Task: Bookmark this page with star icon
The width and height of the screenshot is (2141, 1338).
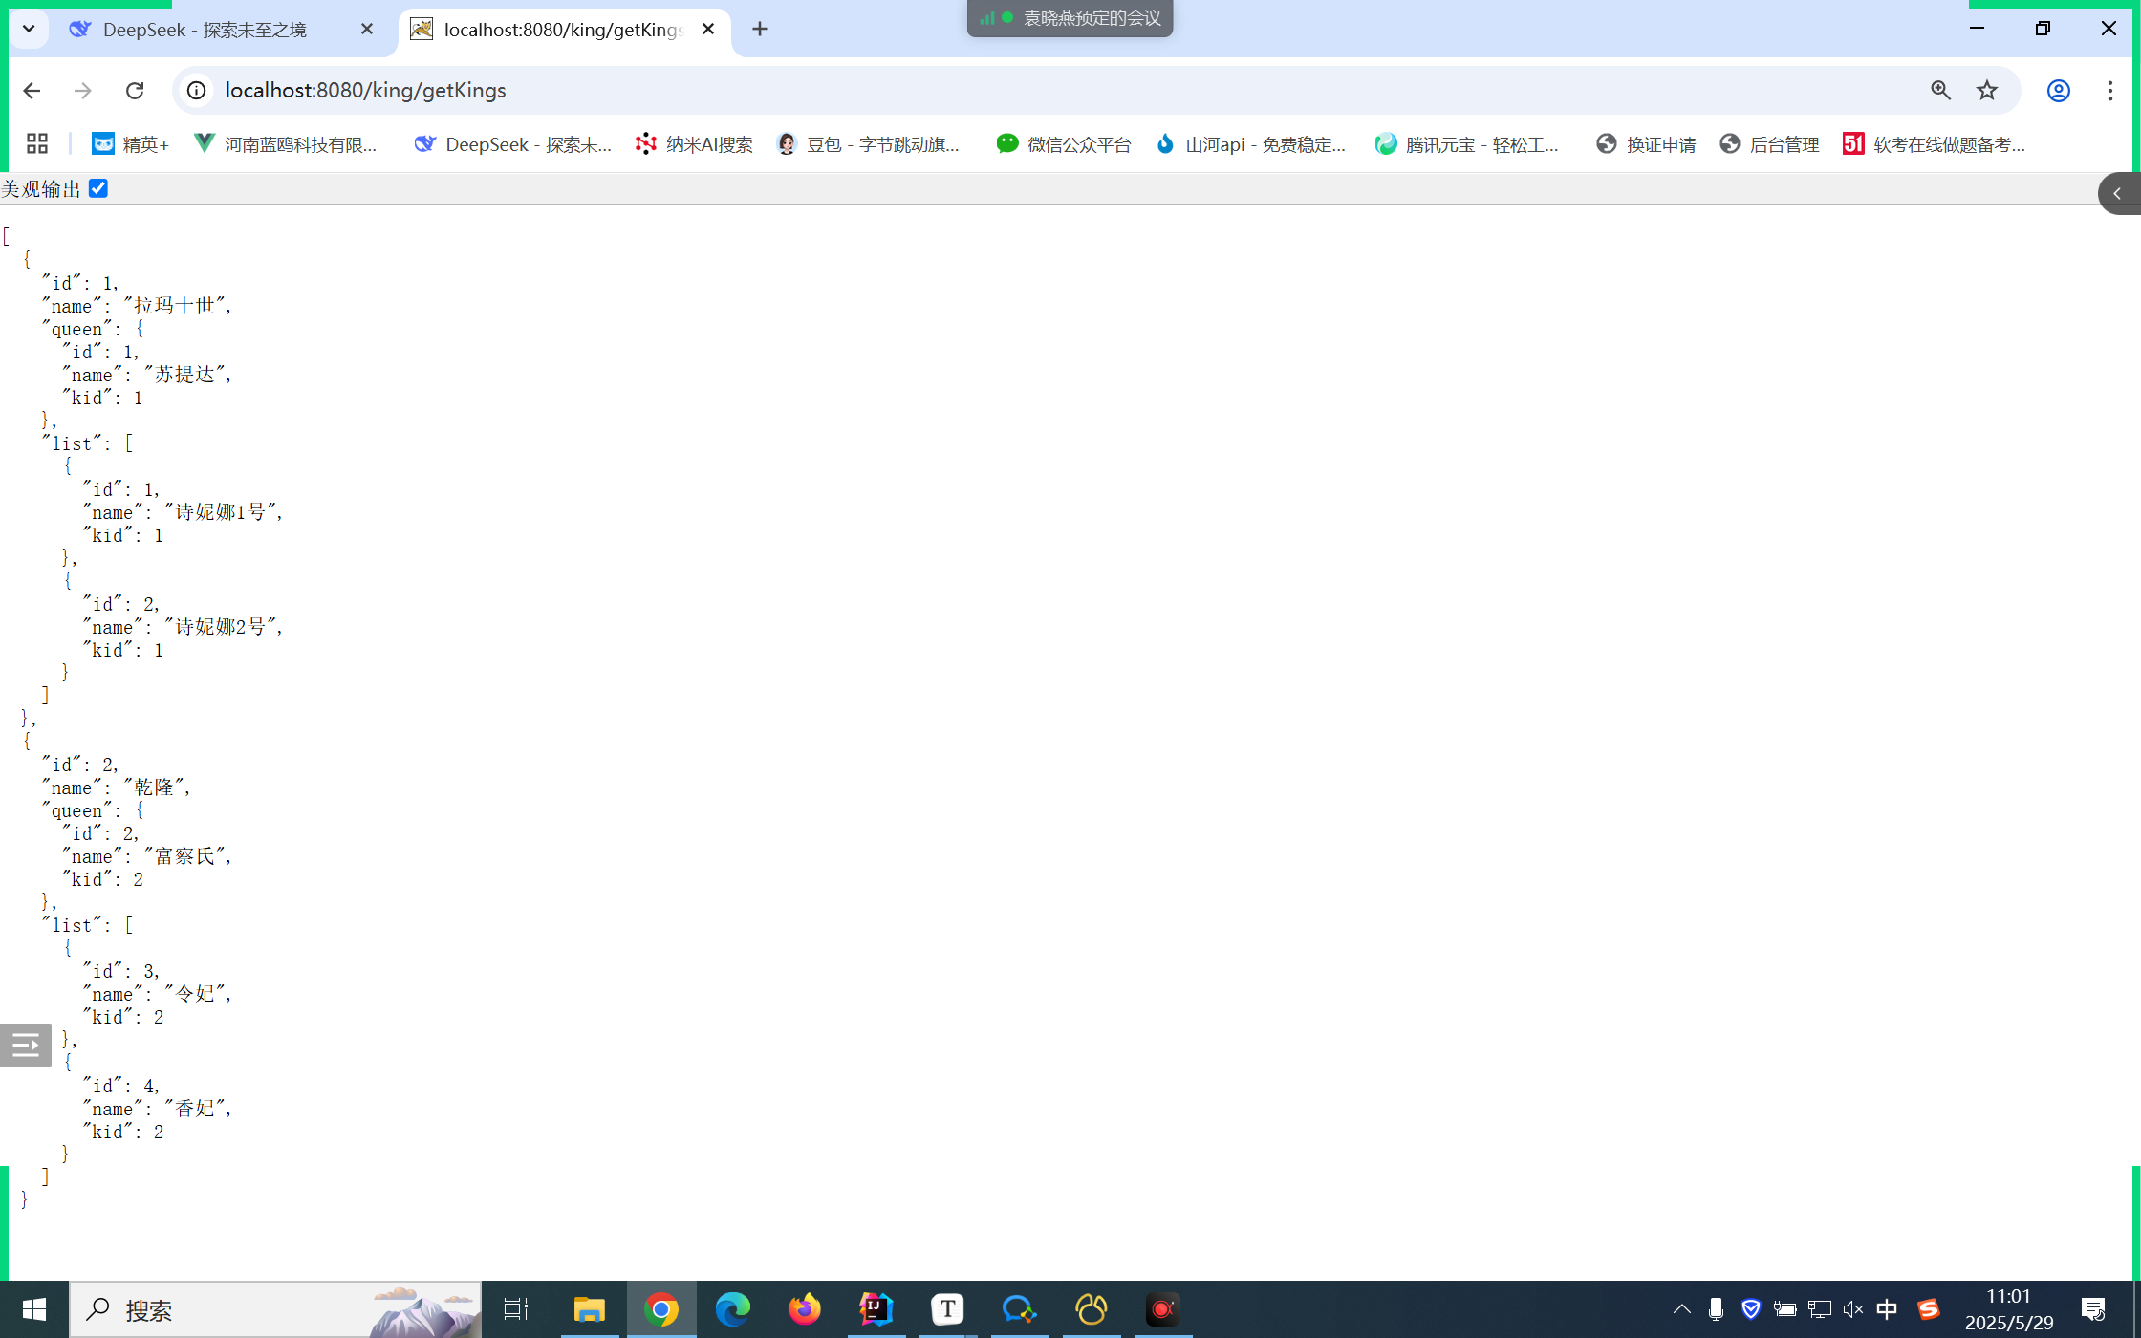Action: [x=1987, y=91]
